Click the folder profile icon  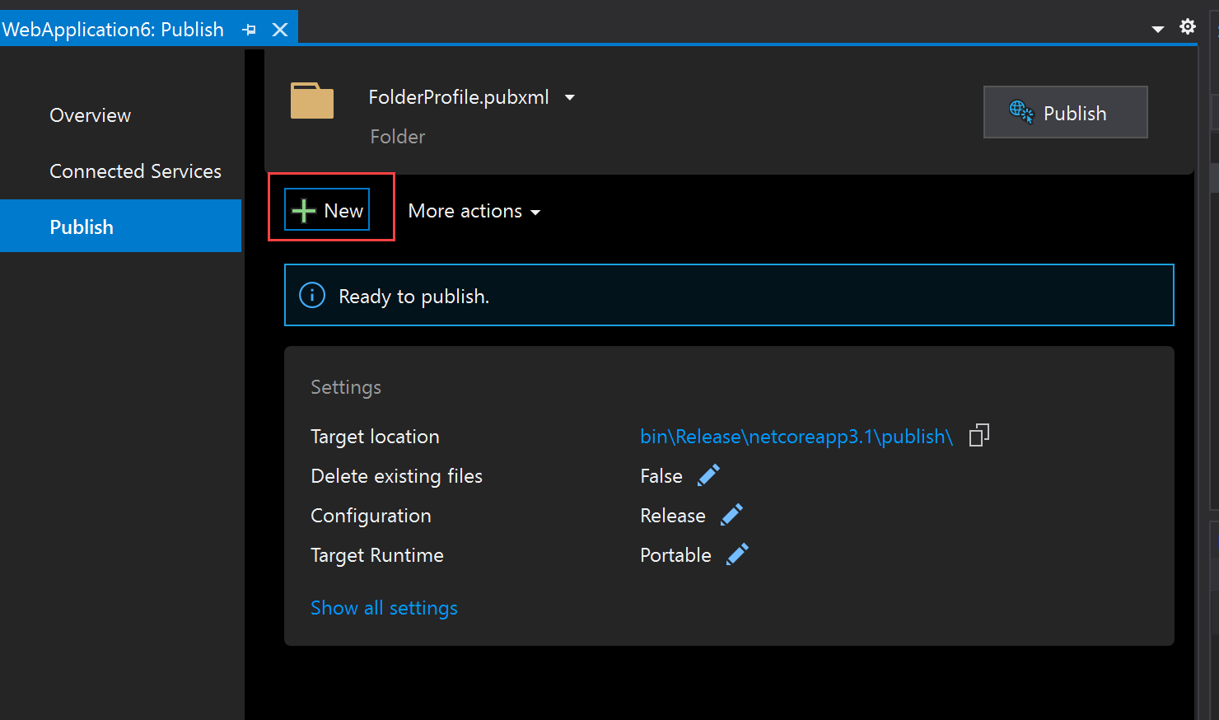[x=312, y=101]
